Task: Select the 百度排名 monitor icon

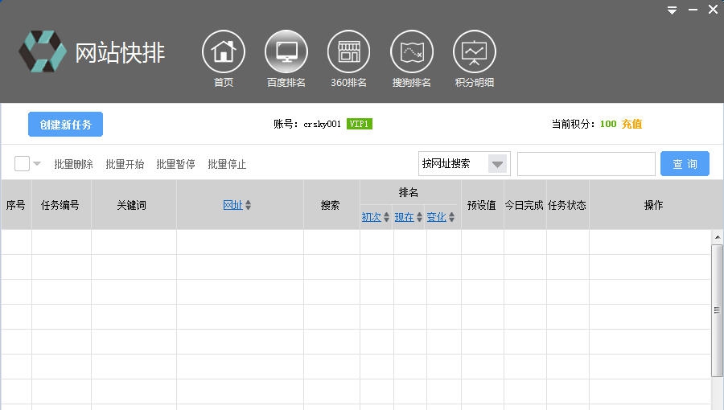Action: click(286, 52)
